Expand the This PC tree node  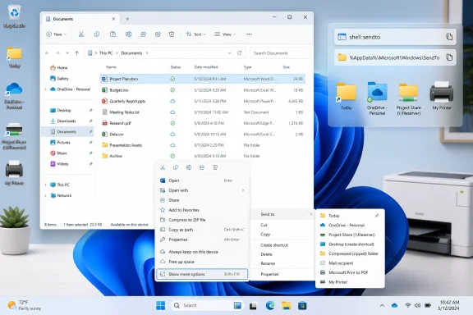pos(45,185)
